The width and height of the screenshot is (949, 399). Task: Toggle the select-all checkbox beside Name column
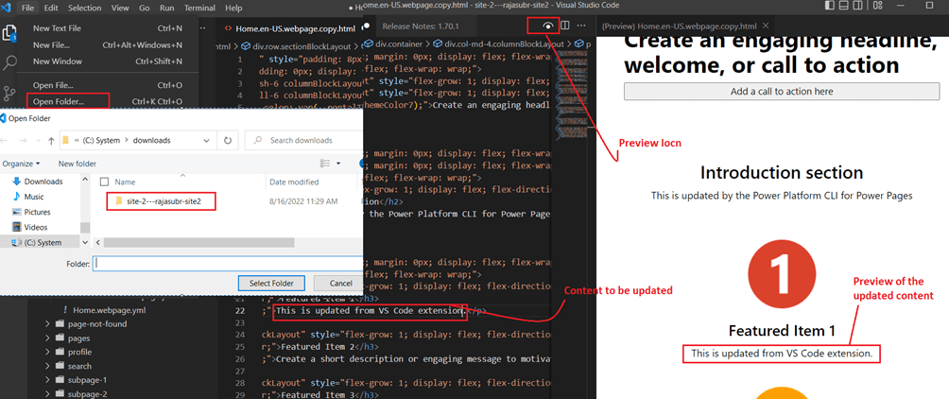(104, 182)
